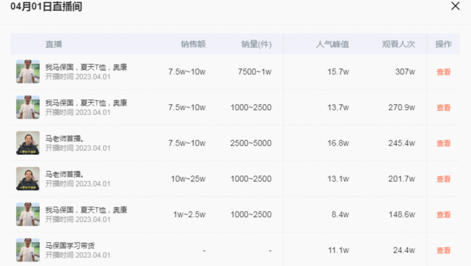Click thumbnail of livestream with 15.7w peak popularity

(28, 72)
